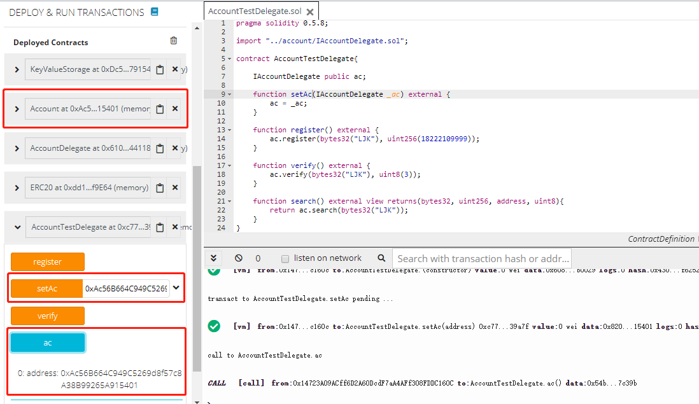The image size is (699, 404).
Task: Run the setAc transaction button
Action: tap(47, 289)
